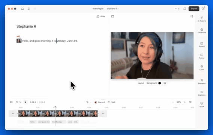The height and width of the screenshot is (135, 213).
Task: Click the '3rd.' word chip in the timeline
Action: pos(76,122)
